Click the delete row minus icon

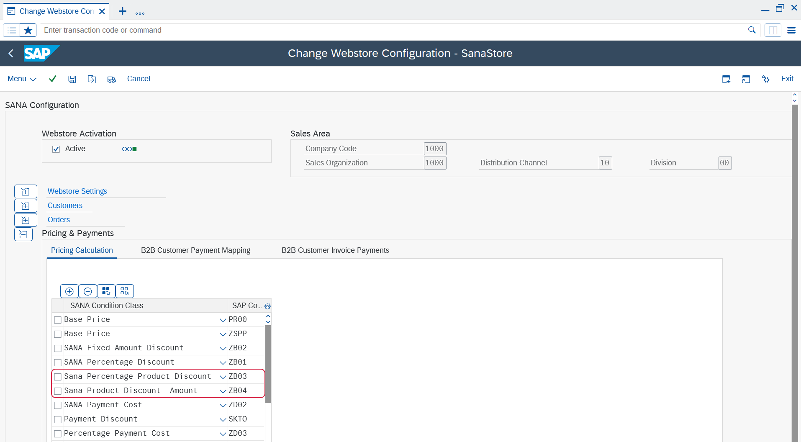tap(88, 291)
